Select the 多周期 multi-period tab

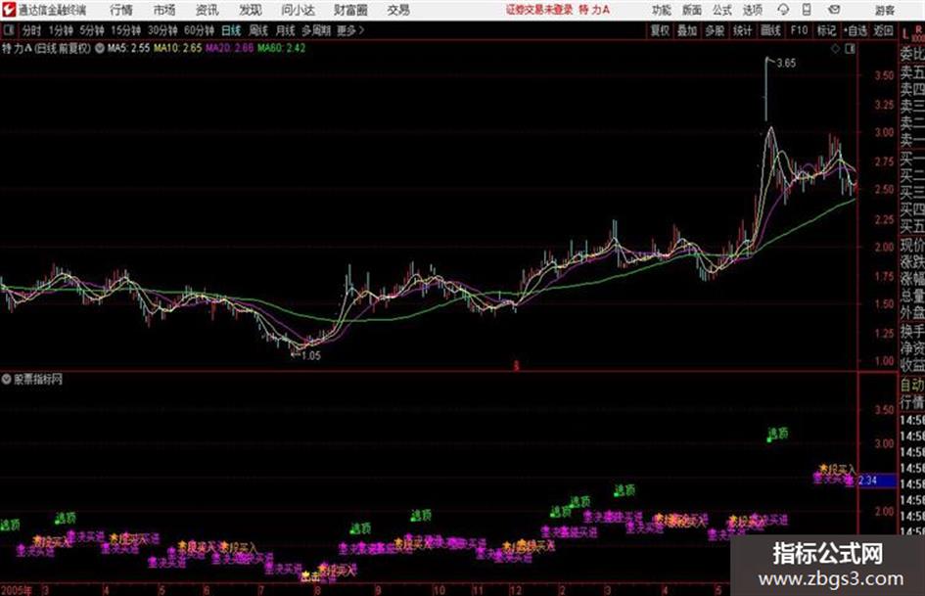click(x=316, y=30)
